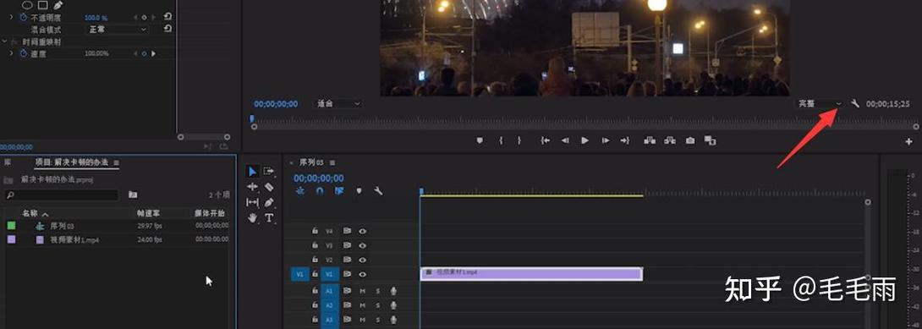This screenshot has width=922, height=329.
Task: Expand the 速度 property
Action: [x=12, y=53]
